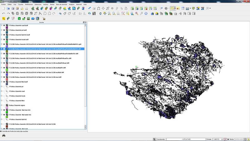This screenshot has height=141, width=250.
Task: Click the open folder project icon
Action: tap(8, 8)
